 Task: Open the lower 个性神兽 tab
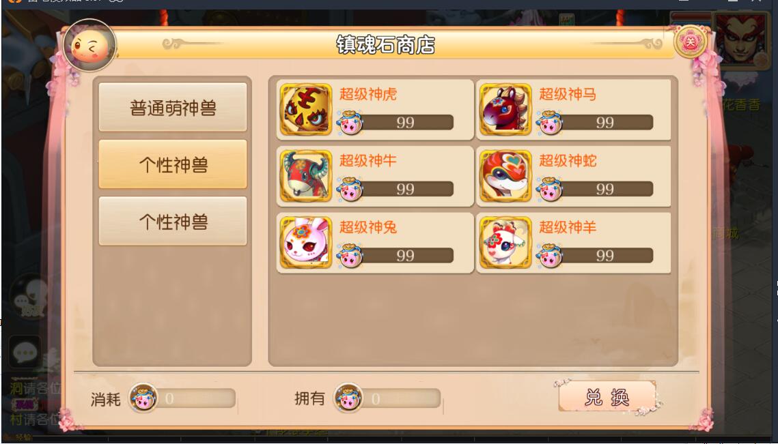[x=173, y=221]
